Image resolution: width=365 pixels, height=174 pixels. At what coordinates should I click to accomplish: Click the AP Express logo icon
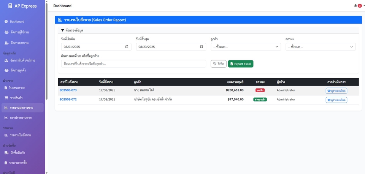click(x=10, y=6)
